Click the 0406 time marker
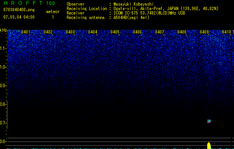The image size is (234, 149). point(137,32)
